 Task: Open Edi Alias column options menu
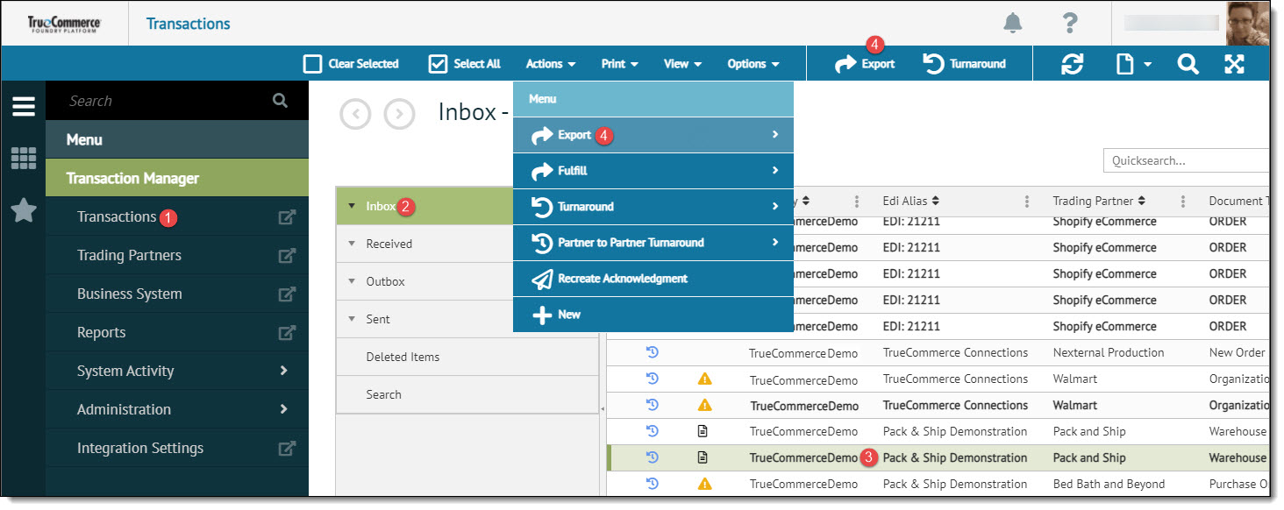pyautogui.click(x=1027, y=202)
